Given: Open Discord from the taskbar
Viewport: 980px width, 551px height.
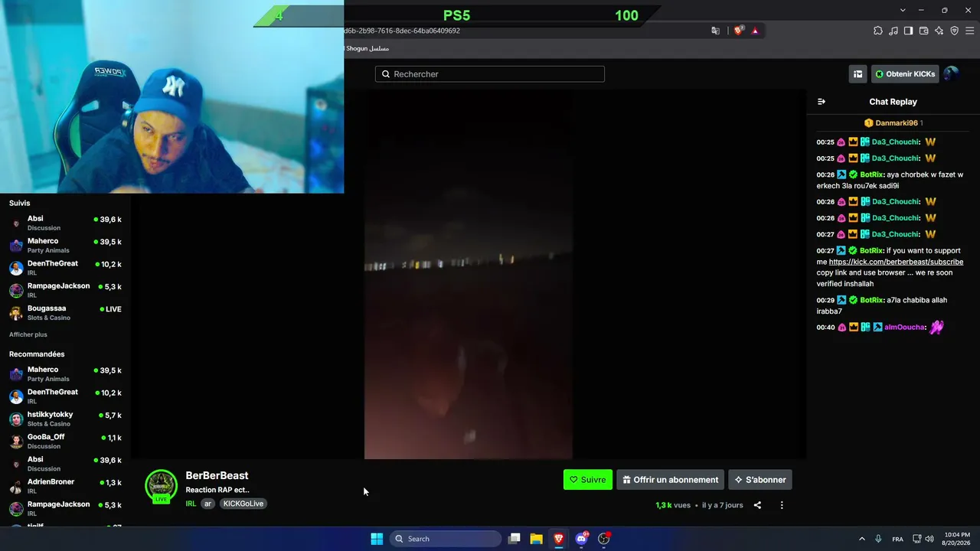Looking at the screenshot, I should (581, 539).
